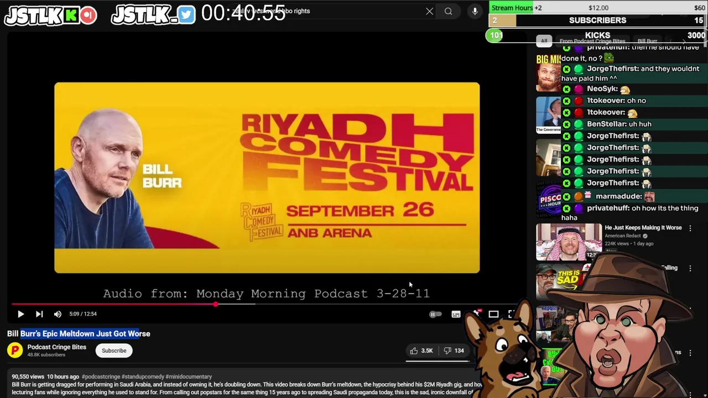Turn on subtitles/closed captions

pos(456,314)
